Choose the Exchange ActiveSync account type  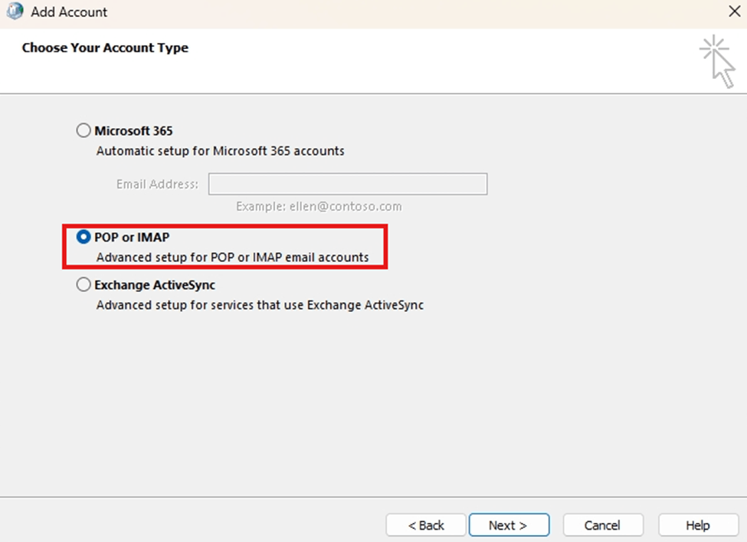[84, 284]
